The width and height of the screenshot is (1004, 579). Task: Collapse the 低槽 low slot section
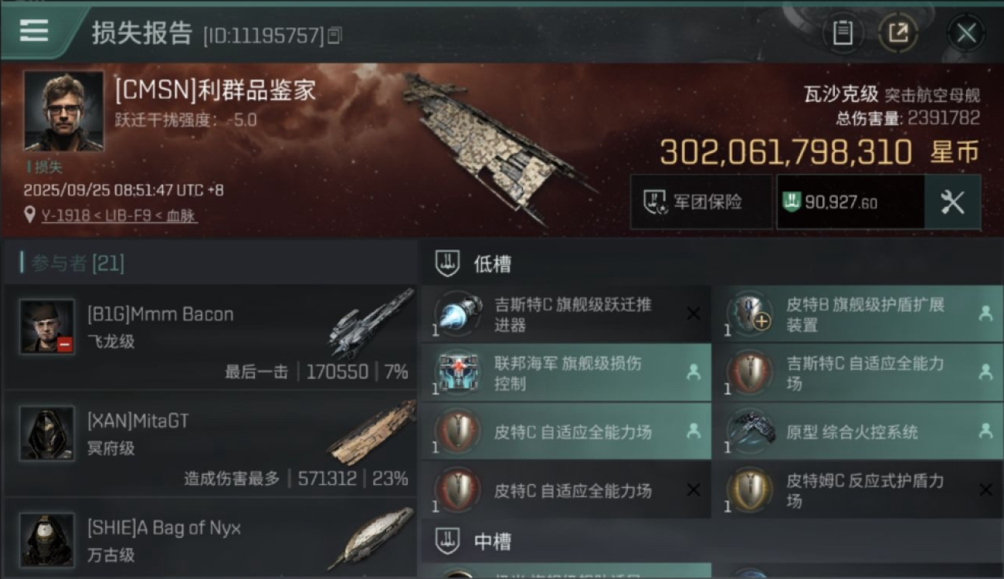click(711, 264)
